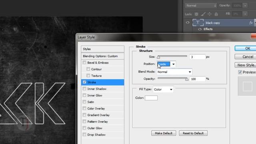Image resolution: width=256 pixels, height=144 pixels.
Task: Click the layer Opacity value field
Action: (237, 6)
